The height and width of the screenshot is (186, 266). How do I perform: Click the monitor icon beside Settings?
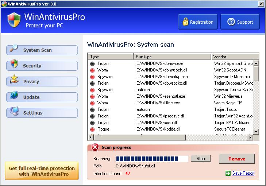coord(14,111)
